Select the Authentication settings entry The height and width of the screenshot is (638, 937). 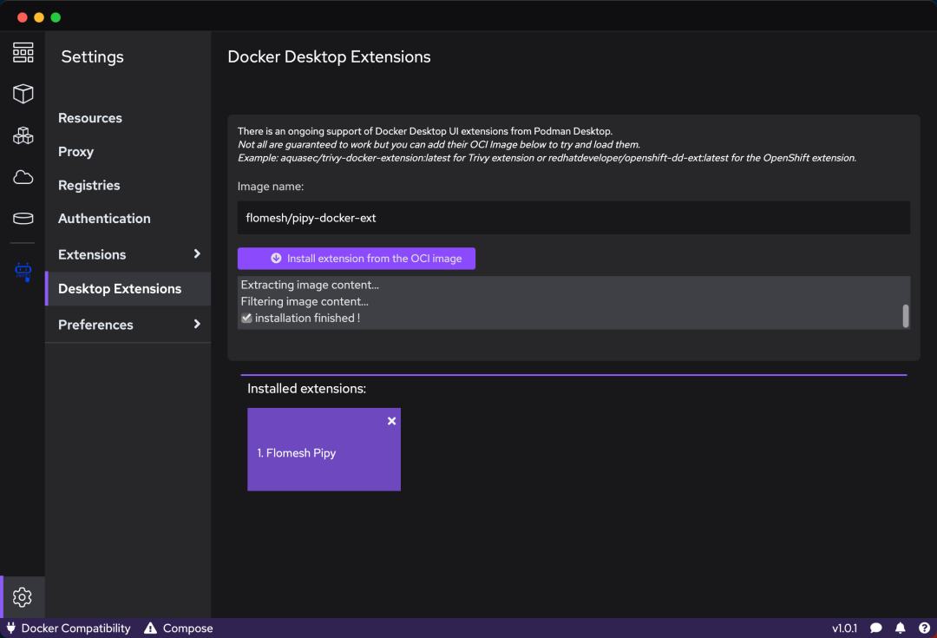click(104, 218)
